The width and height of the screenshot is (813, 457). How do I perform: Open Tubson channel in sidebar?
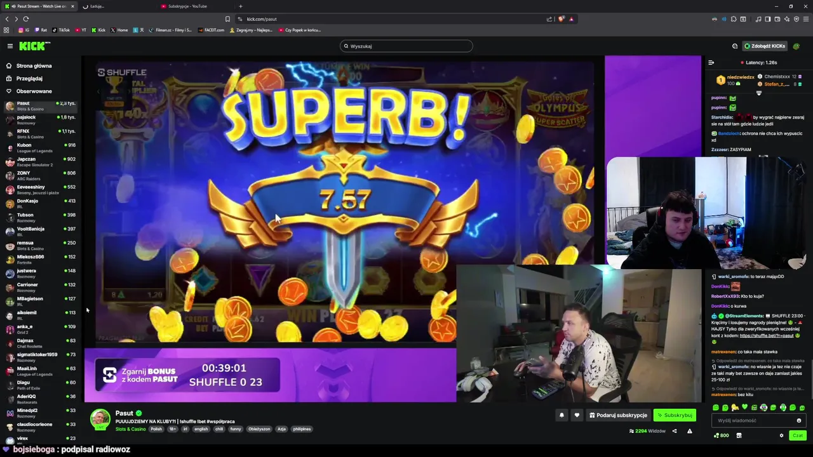click(41, 218)
